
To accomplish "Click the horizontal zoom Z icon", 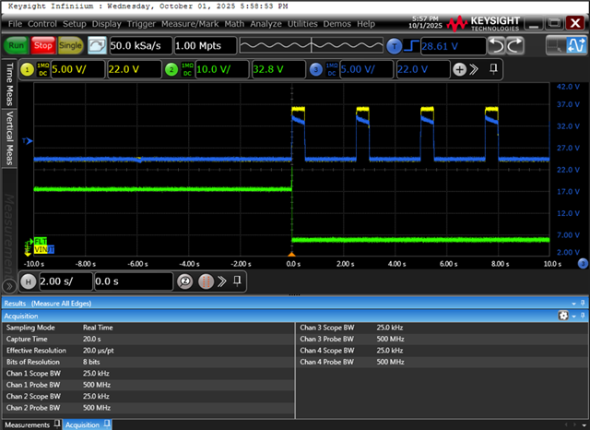I will point(184,281).
